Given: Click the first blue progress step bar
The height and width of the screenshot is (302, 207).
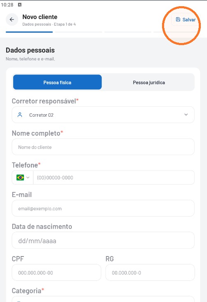Looking at the screenshot, I should coord(29,32).
